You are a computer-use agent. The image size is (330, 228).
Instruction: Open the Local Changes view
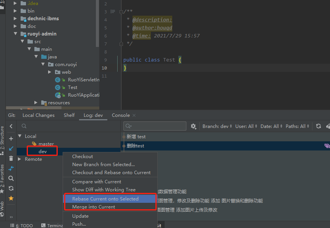[x=38, y=115]
